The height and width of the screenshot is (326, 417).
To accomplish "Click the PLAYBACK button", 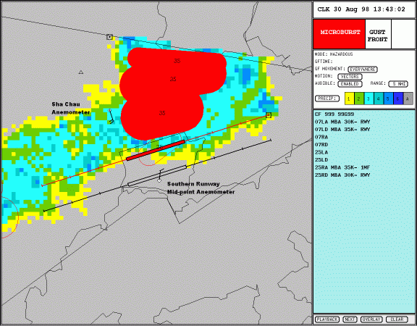I will [x=327, y=319].
